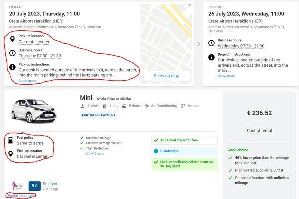Expand pick-up instructions with Show more

pyautogui.click(x=27, y=80)
